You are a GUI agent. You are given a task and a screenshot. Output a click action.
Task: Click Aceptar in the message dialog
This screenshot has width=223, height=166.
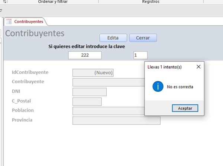185,108
